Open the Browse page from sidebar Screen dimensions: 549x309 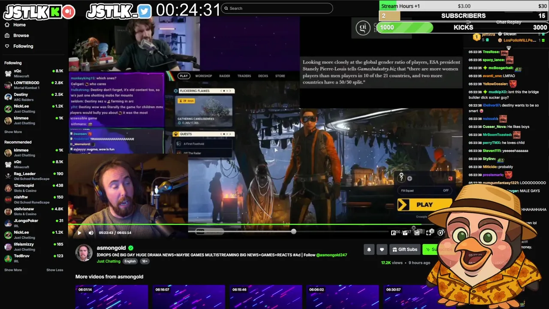pos(17,36)
